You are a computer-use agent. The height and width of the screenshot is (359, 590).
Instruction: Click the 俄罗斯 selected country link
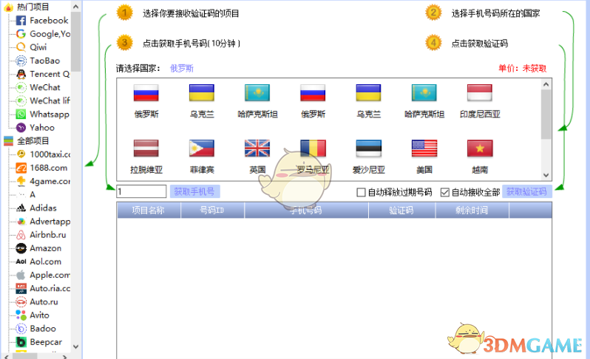tap(182, 69)
